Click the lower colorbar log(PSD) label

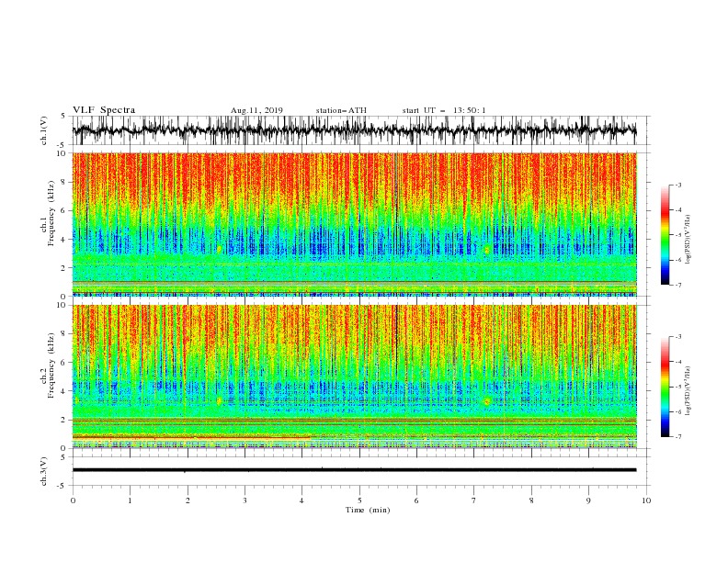tap(688, 391)
